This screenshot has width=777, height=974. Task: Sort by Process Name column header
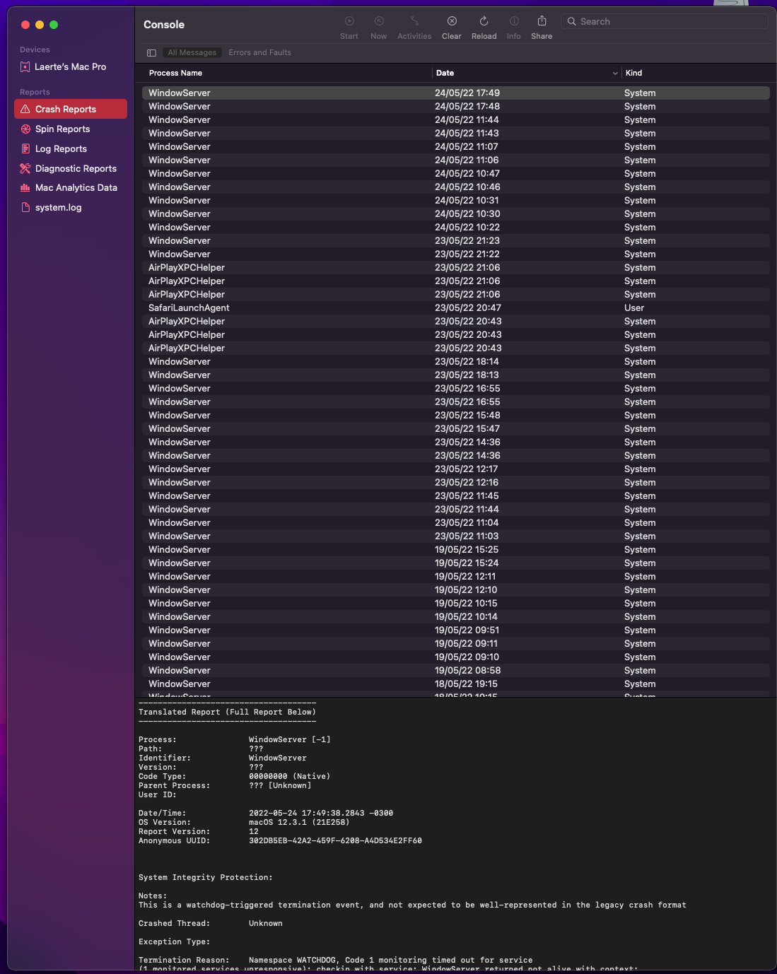tap(175, 73)
